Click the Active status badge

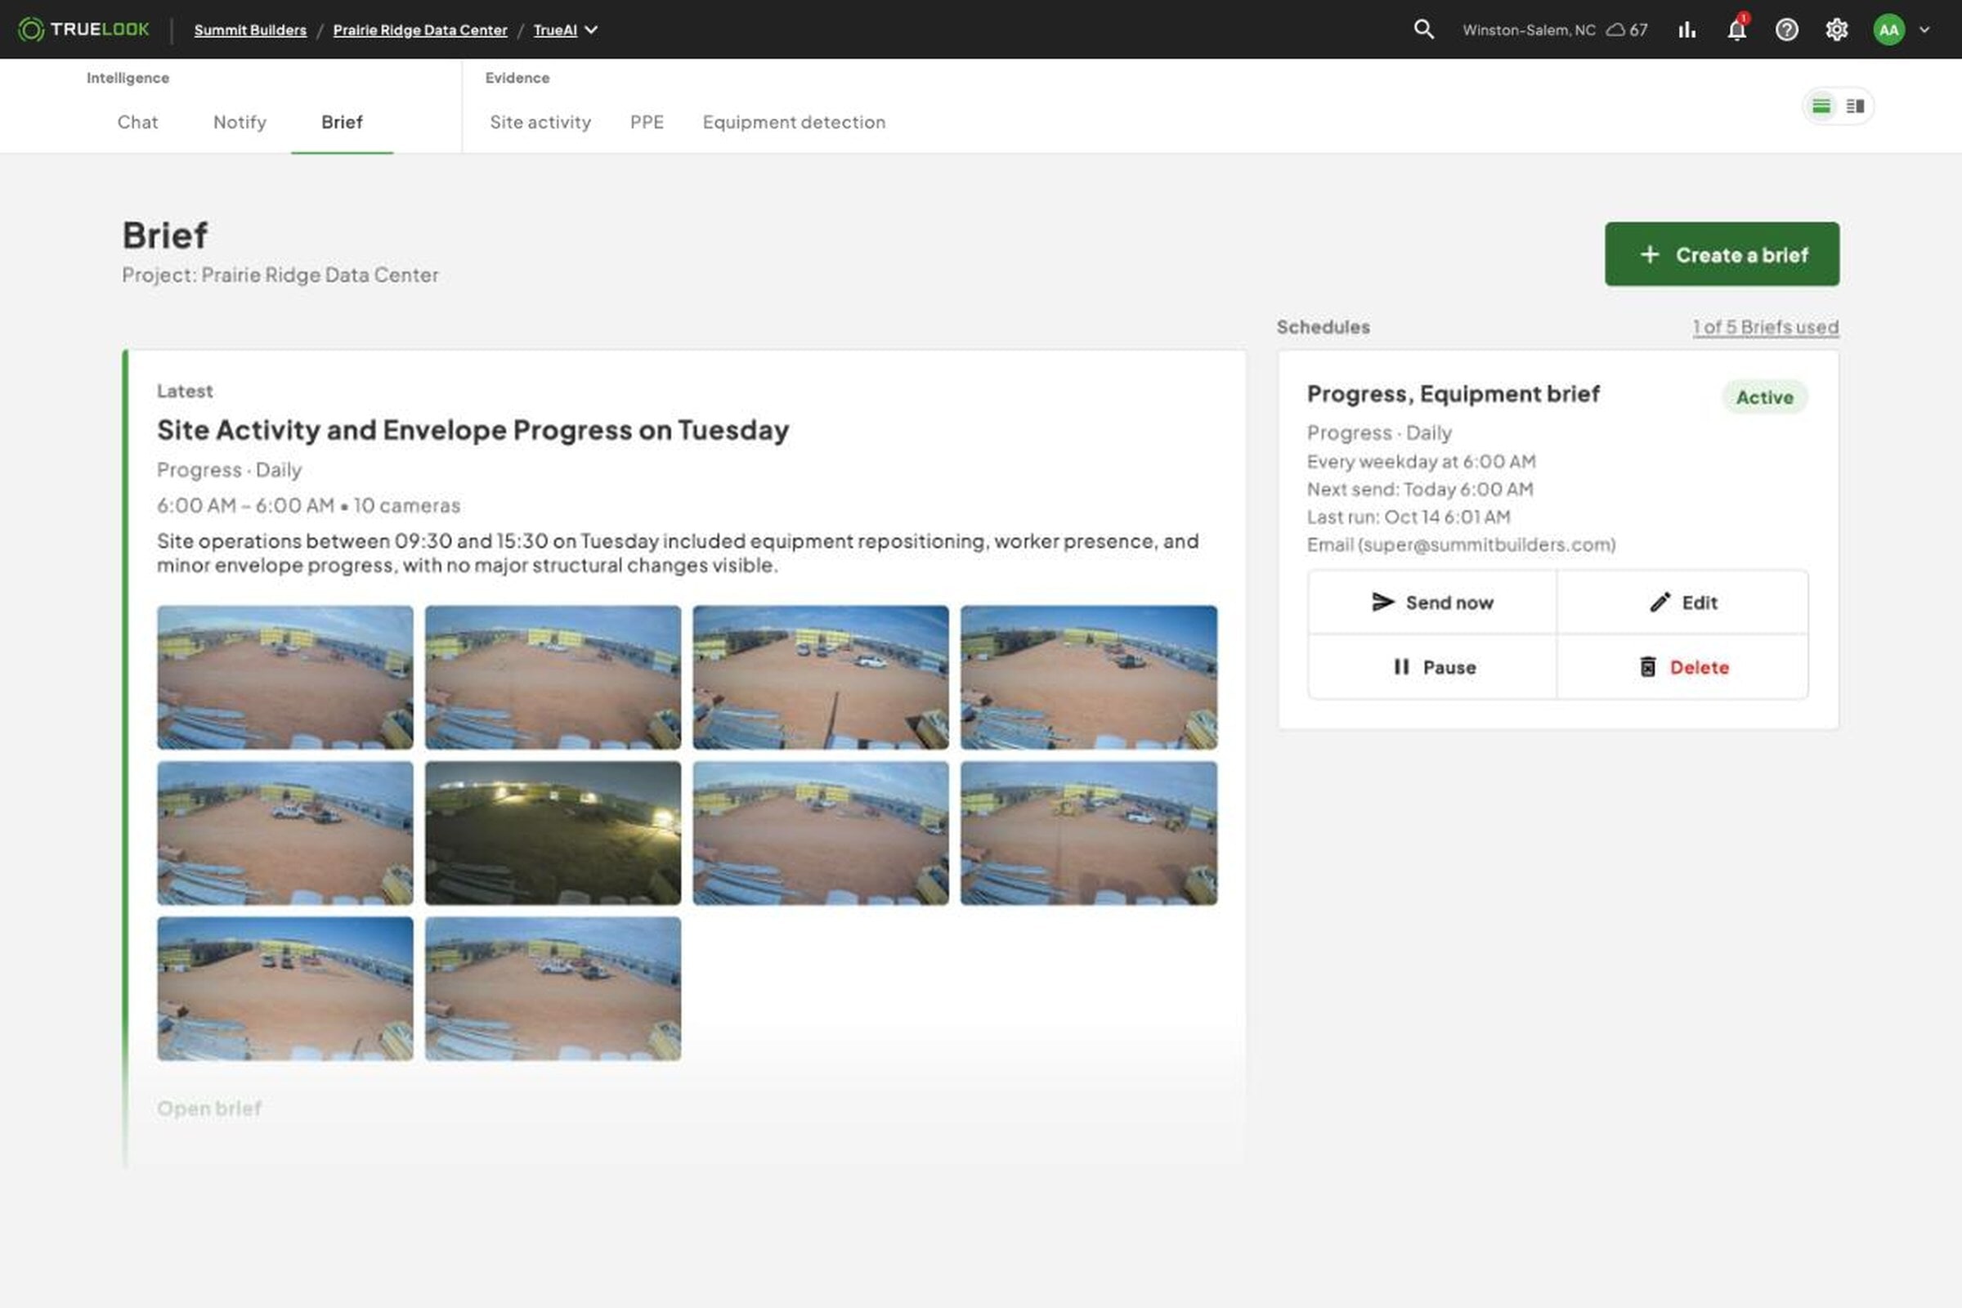click(1765, 397)
